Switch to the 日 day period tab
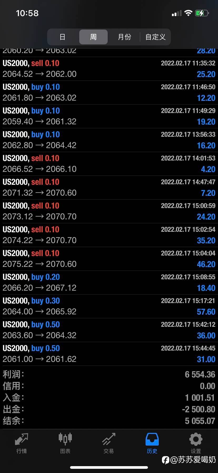Screen dimensions: 218x473 click(x=62, y=37)
